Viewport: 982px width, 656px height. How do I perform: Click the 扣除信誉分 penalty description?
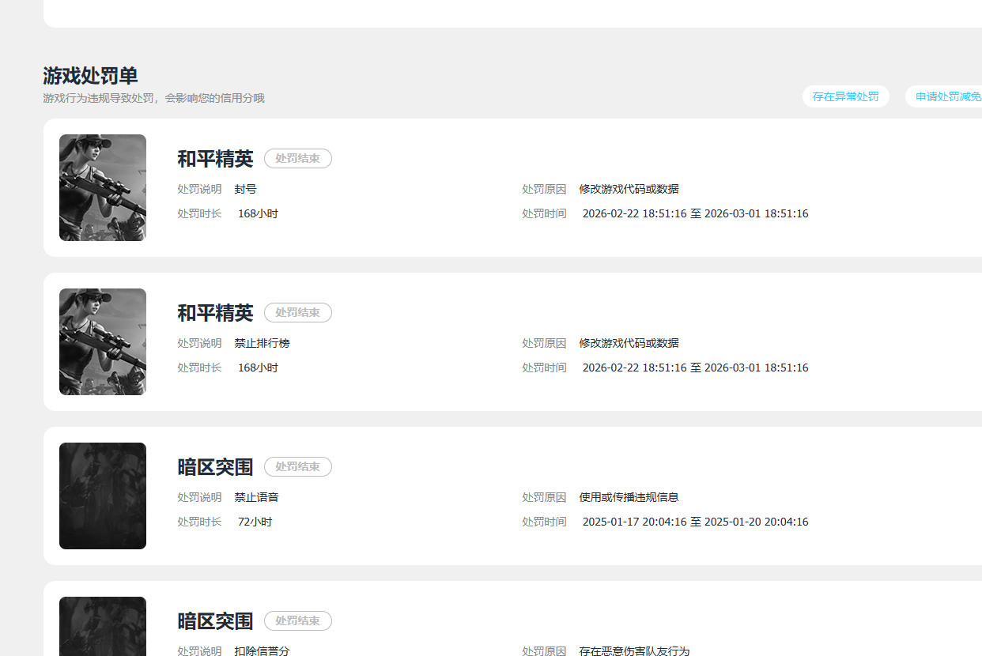click(262, 650)
